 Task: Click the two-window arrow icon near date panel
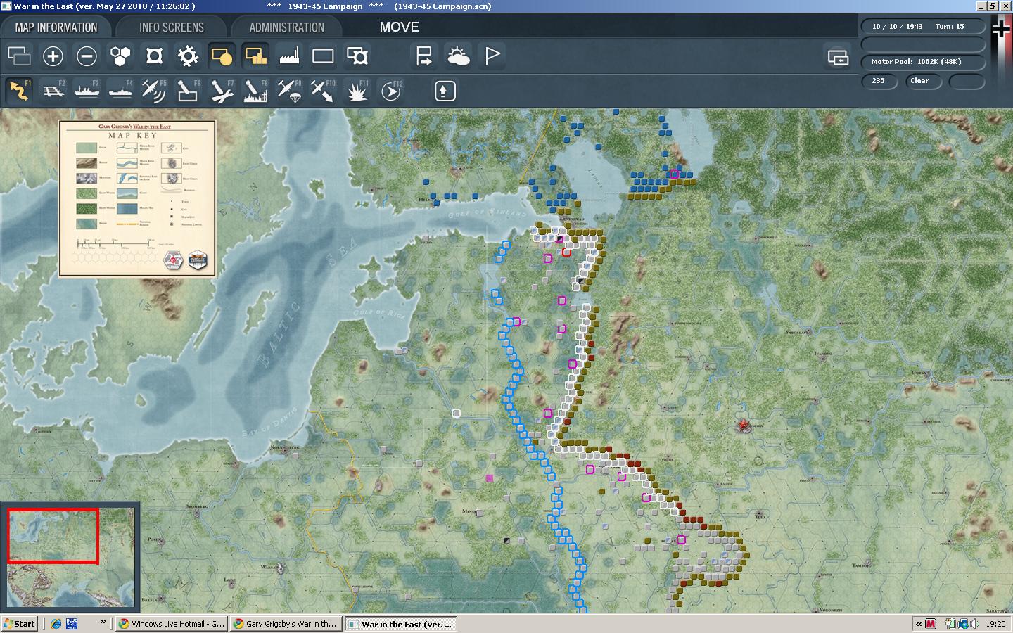click(x=837, y=57)
